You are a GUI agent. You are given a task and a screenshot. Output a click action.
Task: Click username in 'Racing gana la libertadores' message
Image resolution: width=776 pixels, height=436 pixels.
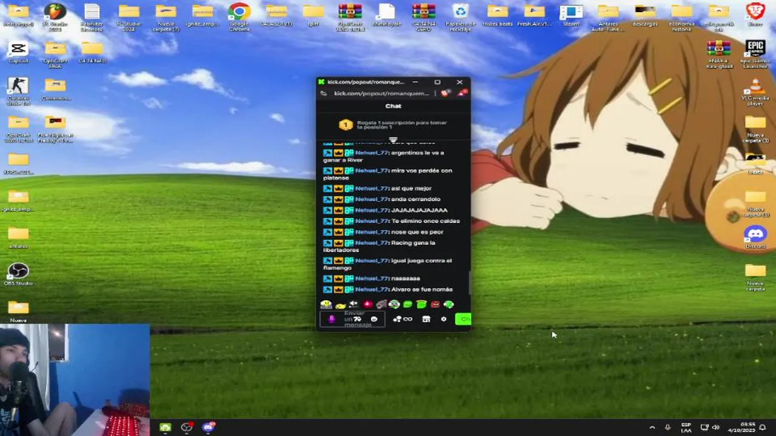[x=371, y=243]
